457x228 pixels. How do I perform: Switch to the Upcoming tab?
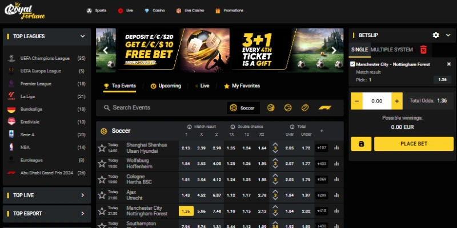click(166, 86)
